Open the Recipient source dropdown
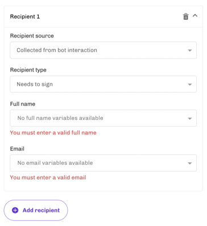The image size is (207, 226). click(103, 50)
